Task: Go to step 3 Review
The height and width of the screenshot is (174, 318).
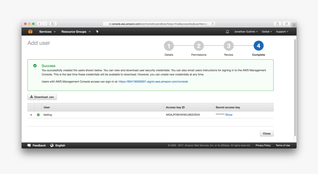Action: [x=229, y=46]
